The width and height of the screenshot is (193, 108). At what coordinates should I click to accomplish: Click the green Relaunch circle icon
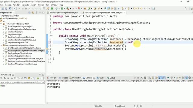[52, 8]
